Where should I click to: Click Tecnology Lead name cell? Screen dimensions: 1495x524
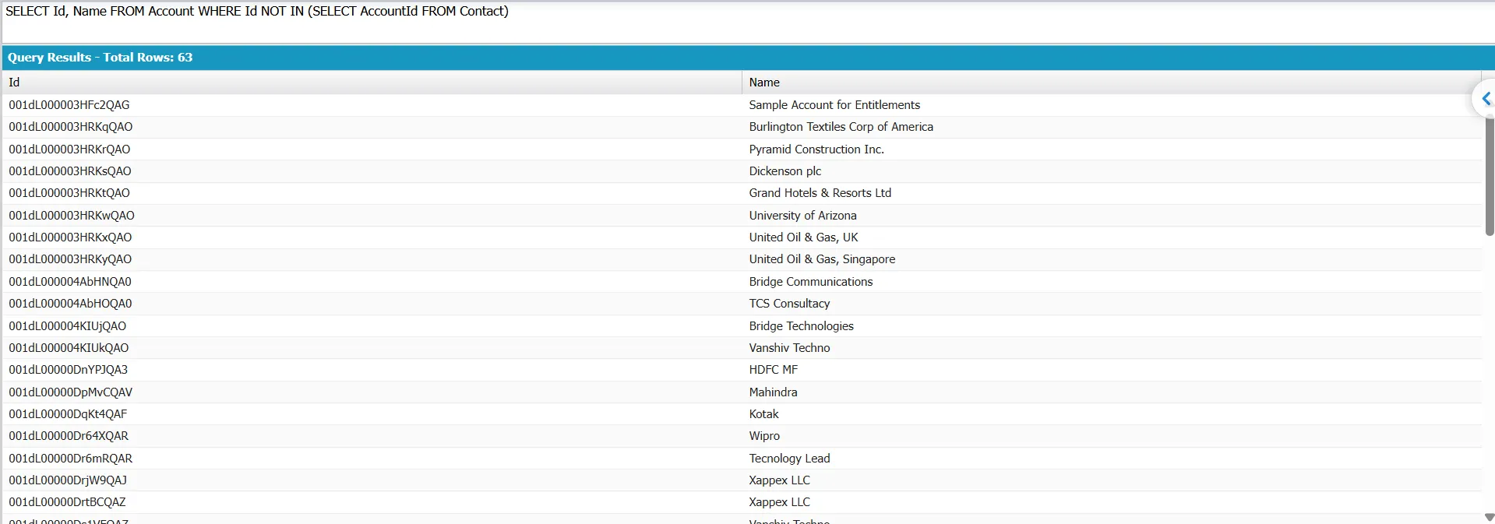coord(790,459)
